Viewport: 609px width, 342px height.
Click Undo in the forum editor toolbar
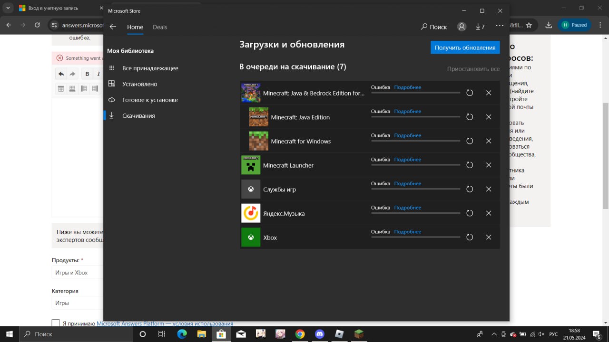point(61,74)
